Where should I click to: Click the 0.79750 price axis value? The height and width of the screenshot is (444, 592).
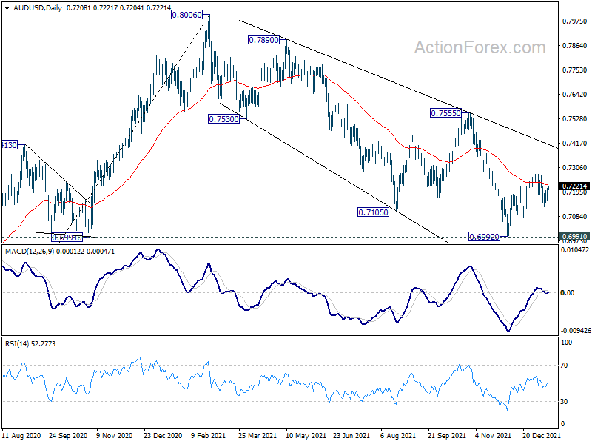pos(575,21)
